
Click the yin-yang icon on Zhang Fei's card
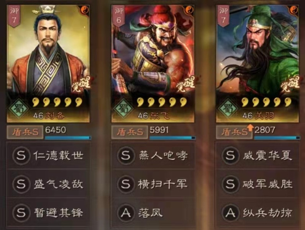coord(189,10)
